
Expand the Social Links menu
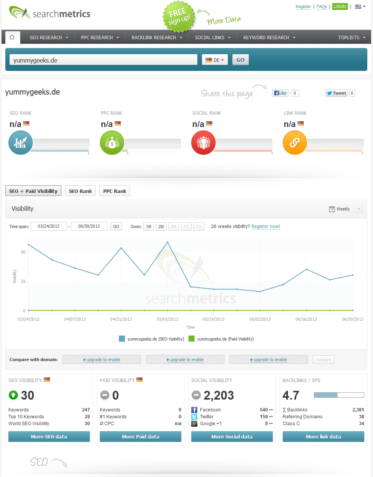click(x=213, y=37)
